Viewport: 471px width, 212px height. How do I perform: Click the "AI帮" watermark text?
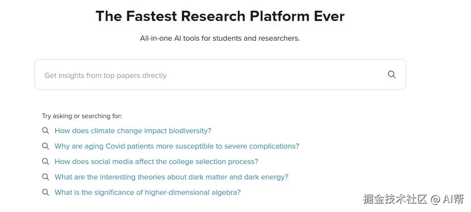(x=453, y=199)
